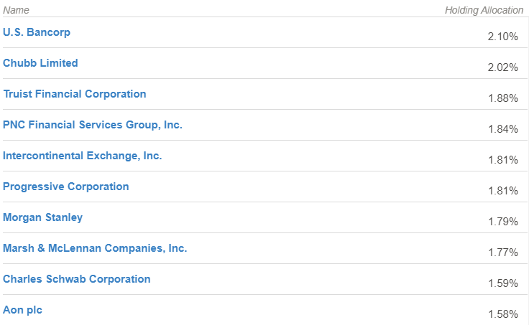
Task: Click Marsh & McLennan's 1.77% allocation
Action: coord(502,253)
